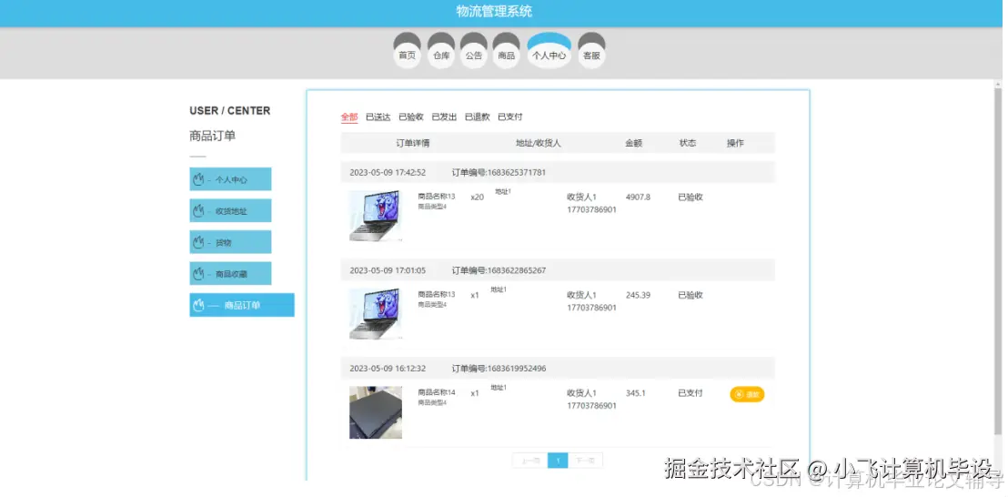This screenshot has height=497, width=1008.
Task: Filter orders by 已送达 tab
Action: click(x=378, y=117)
